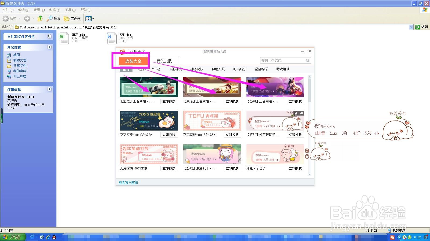
Task: Minimize the 皮肤盒子 dialog
Action: (303, 51)
